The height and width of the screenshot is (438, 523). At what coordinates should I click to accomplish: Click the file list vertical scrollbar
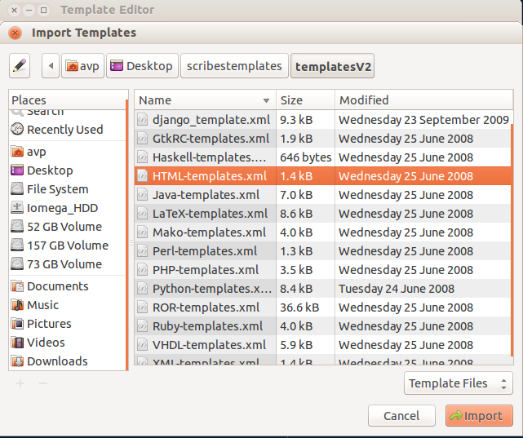pos(512,240)
